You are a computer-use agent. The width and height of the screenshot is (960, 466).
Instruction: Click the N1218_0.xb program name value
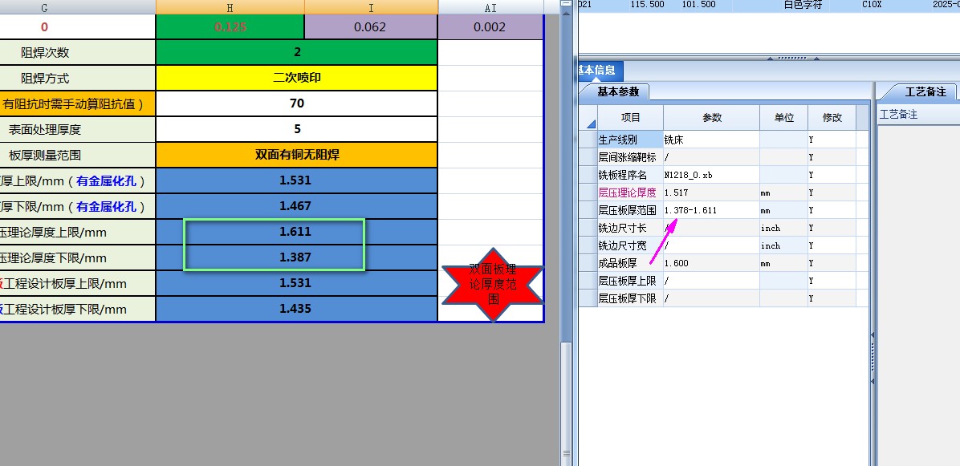(711, 175)
